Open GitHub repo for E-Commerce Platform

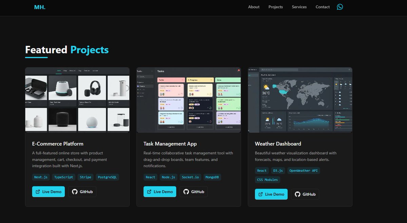tap(82, 192)
